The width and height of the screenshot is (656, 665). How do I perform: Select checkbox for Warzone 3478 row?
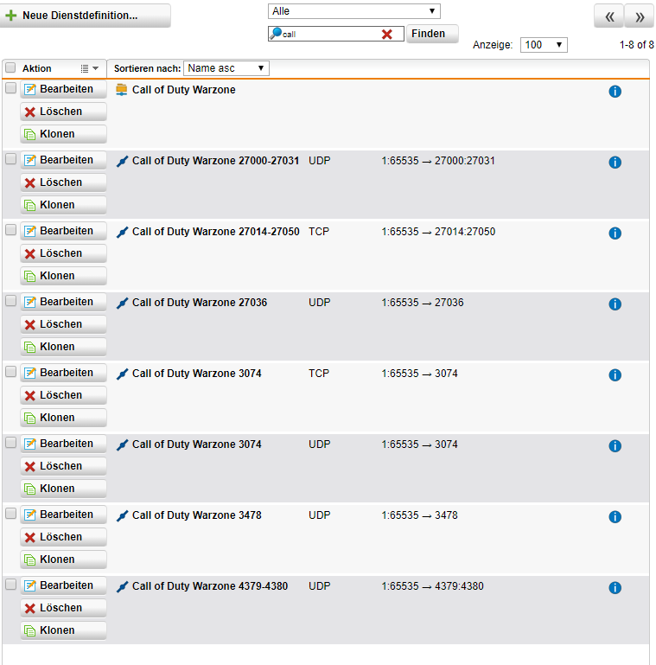(10, 513)
